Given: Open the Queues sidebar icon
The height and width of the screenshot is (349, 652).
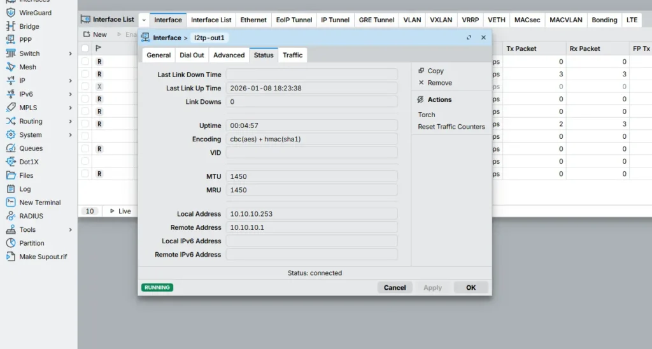Looking at the screenshot, I should tap(11, 148).
